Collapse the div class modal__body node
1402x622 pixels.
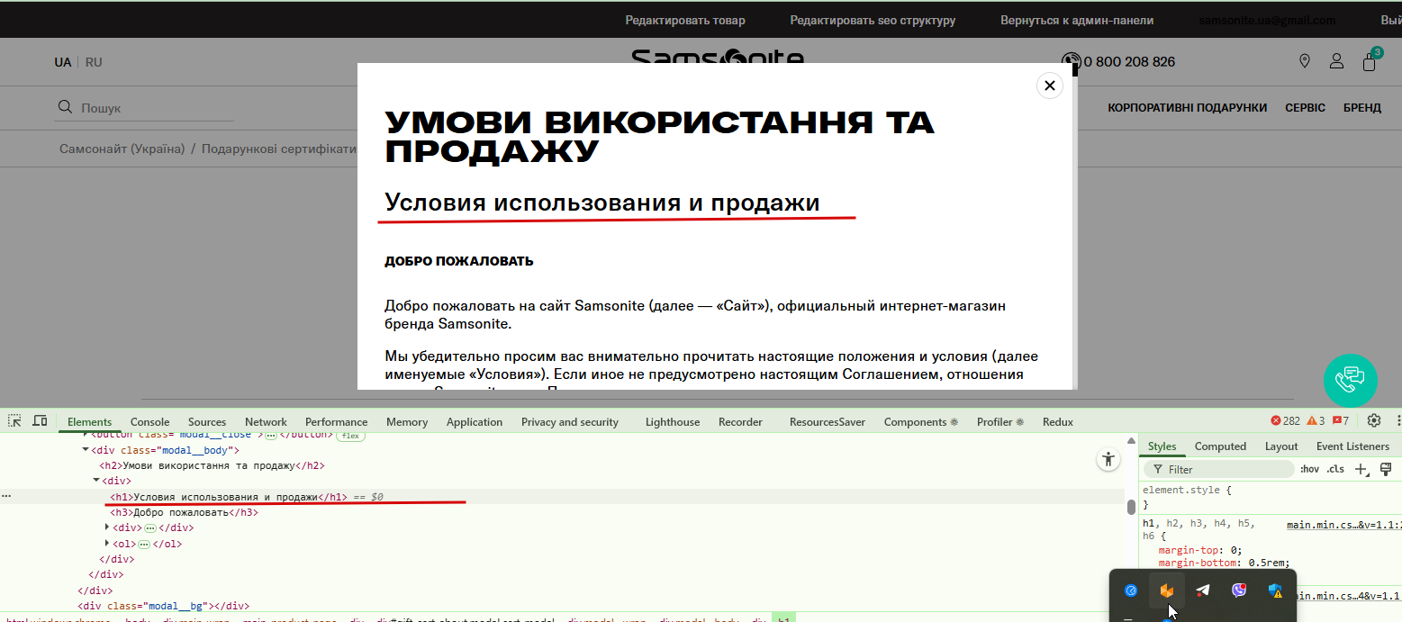86,449
